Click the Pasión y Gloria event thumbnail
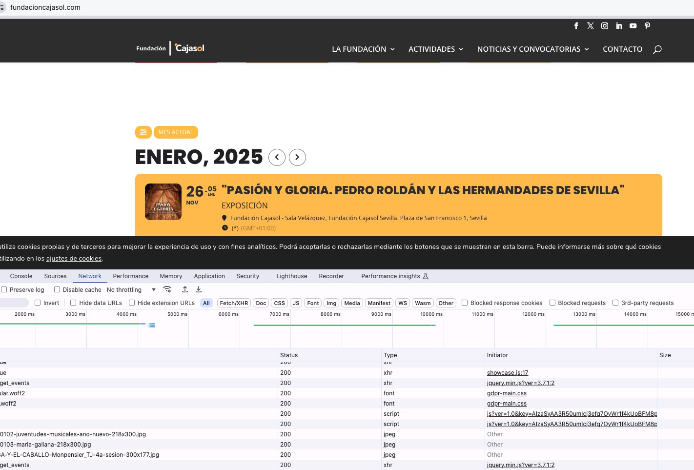The height and width of the screenshot is (470, 694). tap(163, 202)
